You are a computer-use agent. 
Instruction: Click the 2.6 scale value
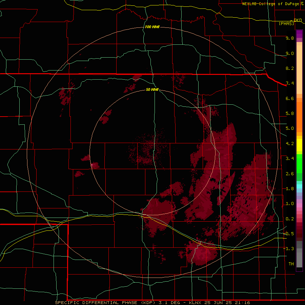[290, 174]
